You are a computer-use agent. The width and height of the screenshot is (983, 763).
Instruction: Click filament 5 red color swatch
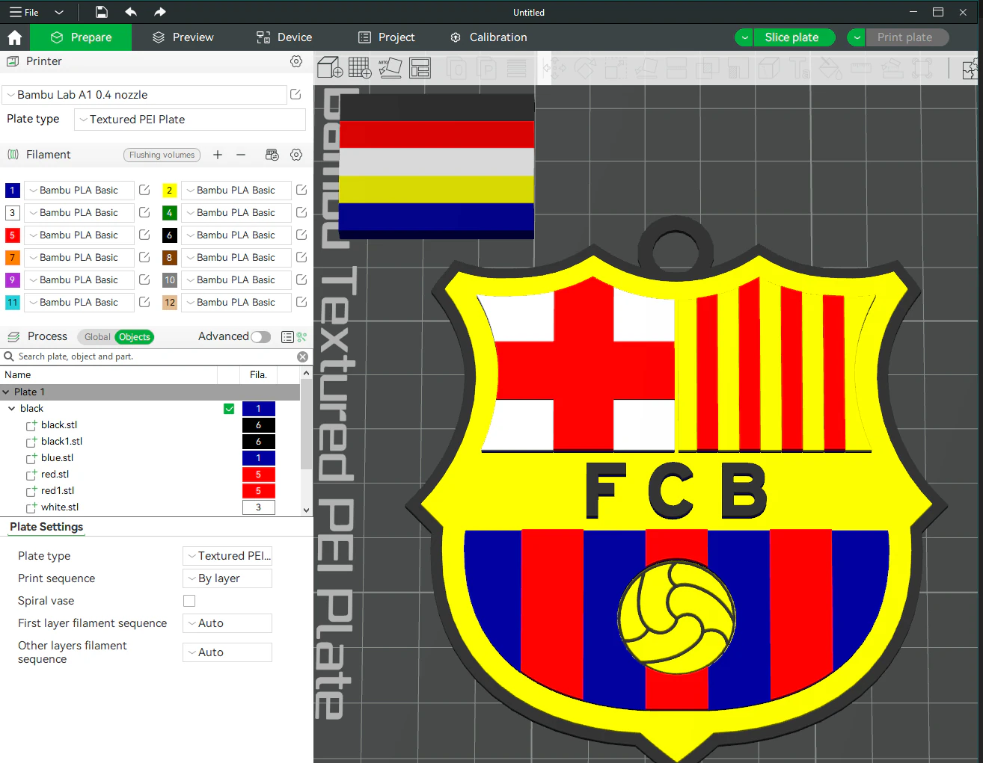coord(12,235)
